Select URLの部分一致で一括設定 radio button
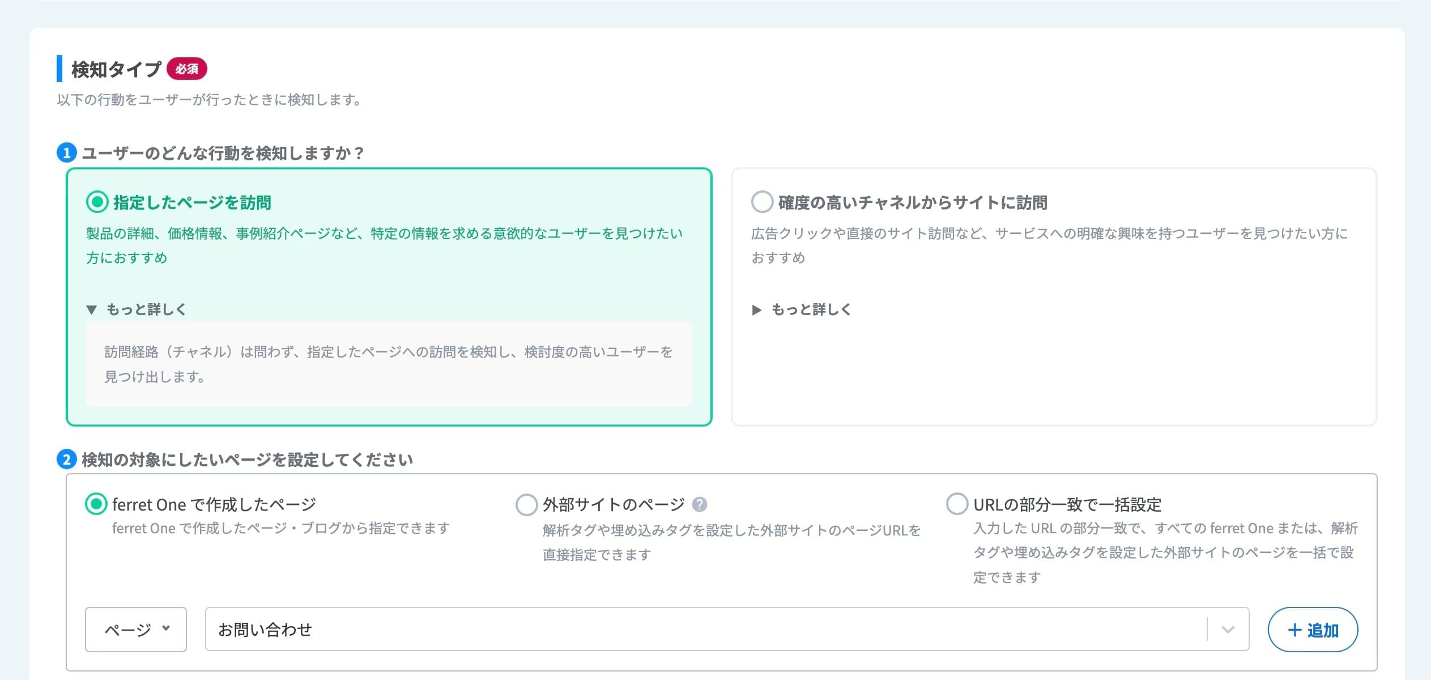 coord(957,504)
